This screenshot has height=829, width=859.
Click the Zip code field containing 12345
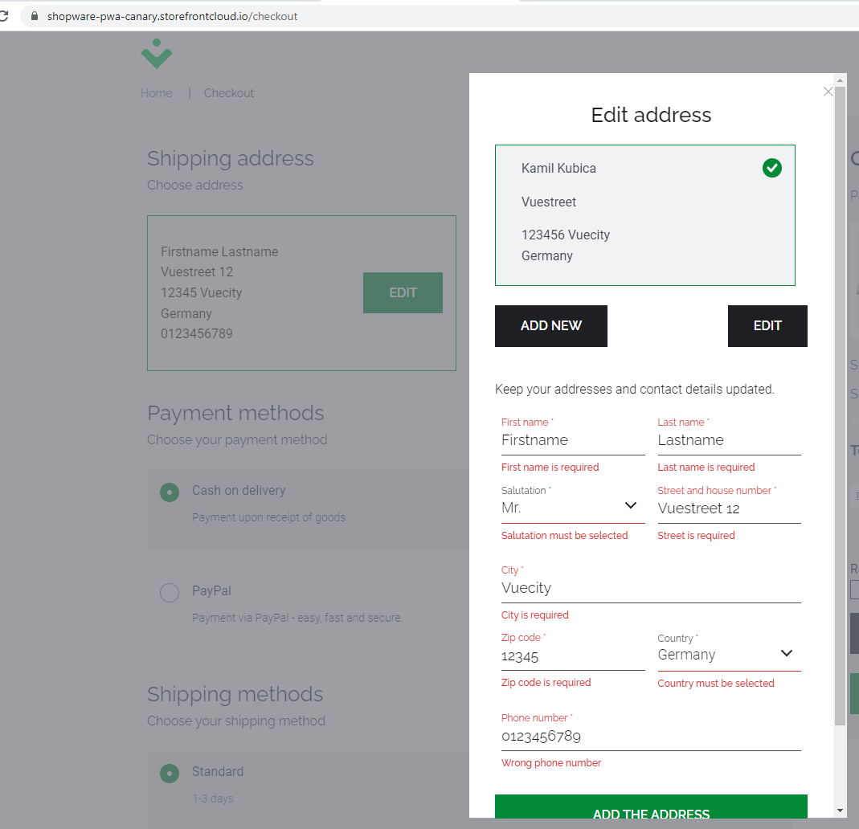tap(572, 656)
